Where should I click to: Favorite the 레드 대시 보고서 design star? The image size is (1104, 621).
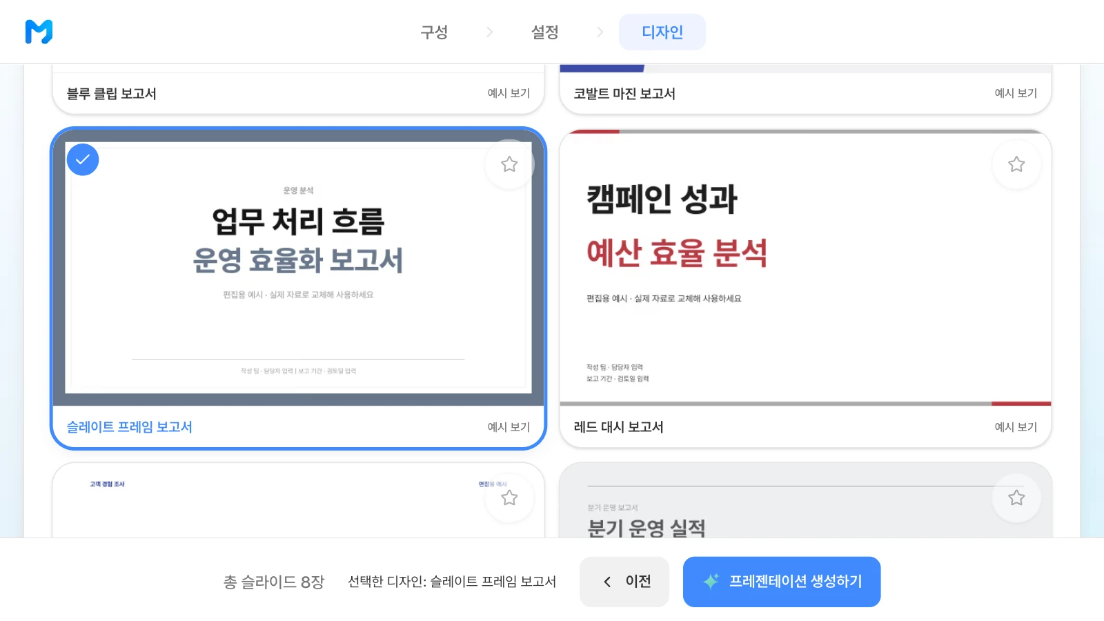click(x=1016, y=164)
